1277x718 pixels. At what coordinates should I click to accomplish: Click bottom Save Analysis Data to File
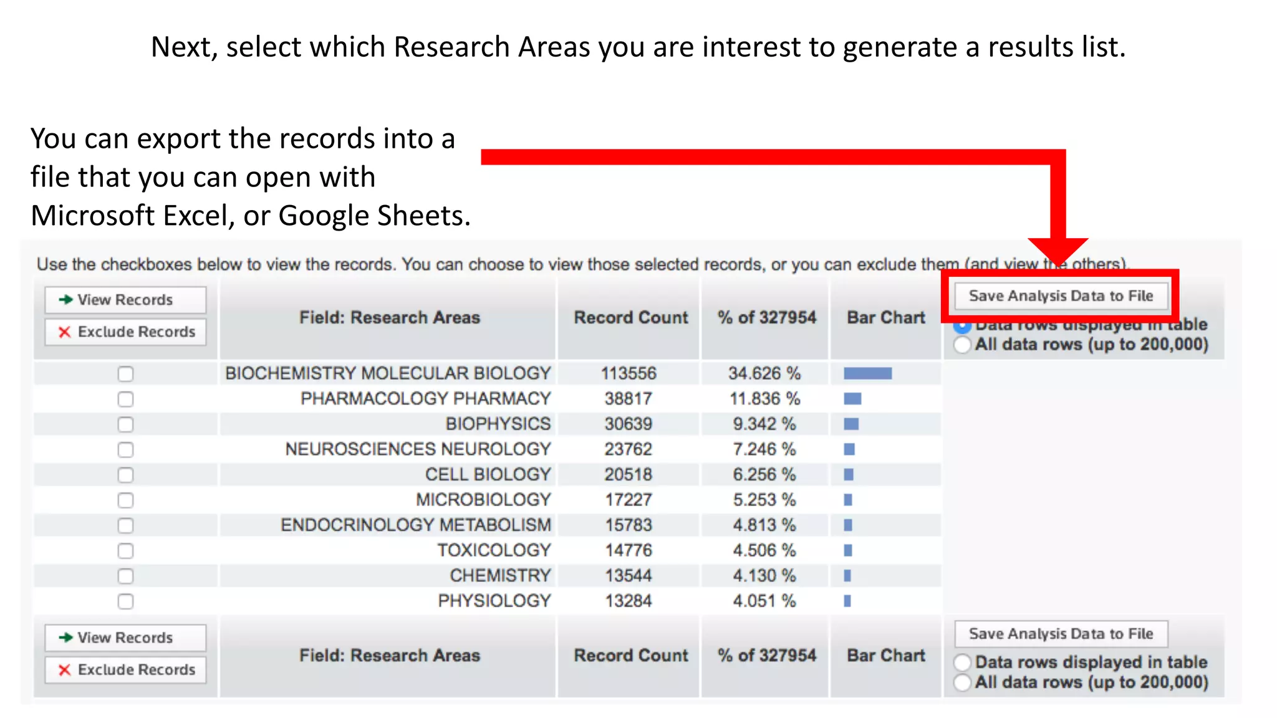point(1061,634)
